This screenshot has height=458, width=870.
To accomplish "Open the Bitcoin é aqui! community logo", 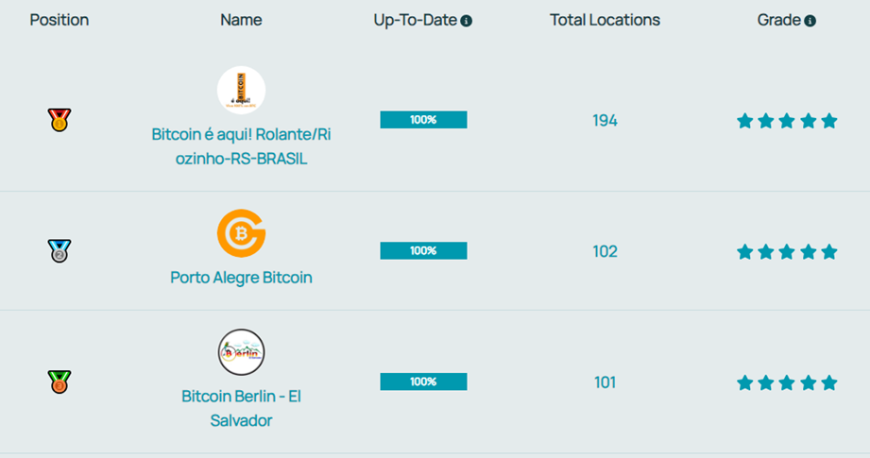I will tap(241, 91).
